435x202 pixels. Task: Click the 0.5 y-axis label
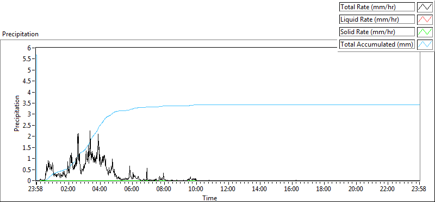(26, 170)
